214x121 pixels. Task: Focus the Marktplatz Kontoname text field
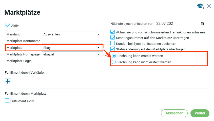[x=72, y=41]
